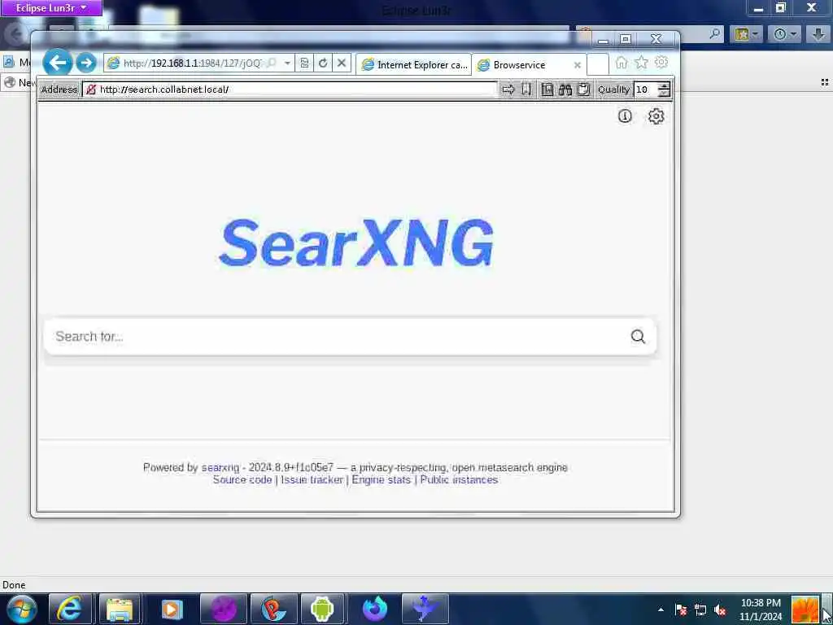
Task: Open the Public instances link
Action: point(459,480)
